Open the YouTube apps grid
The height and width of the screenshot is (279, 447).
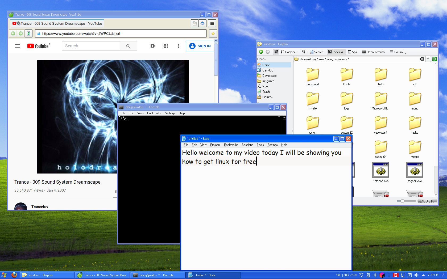[166, 46]
